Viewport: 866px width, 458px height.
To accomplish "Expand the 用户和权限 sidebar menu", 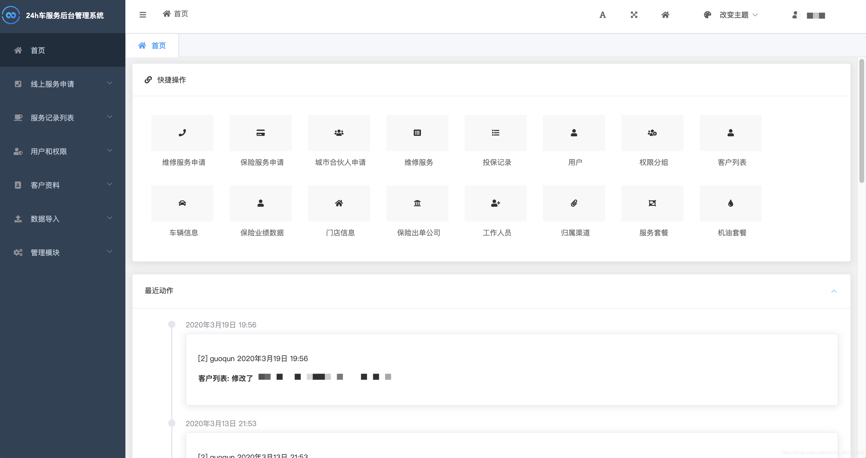I will (x=63, y=151).
